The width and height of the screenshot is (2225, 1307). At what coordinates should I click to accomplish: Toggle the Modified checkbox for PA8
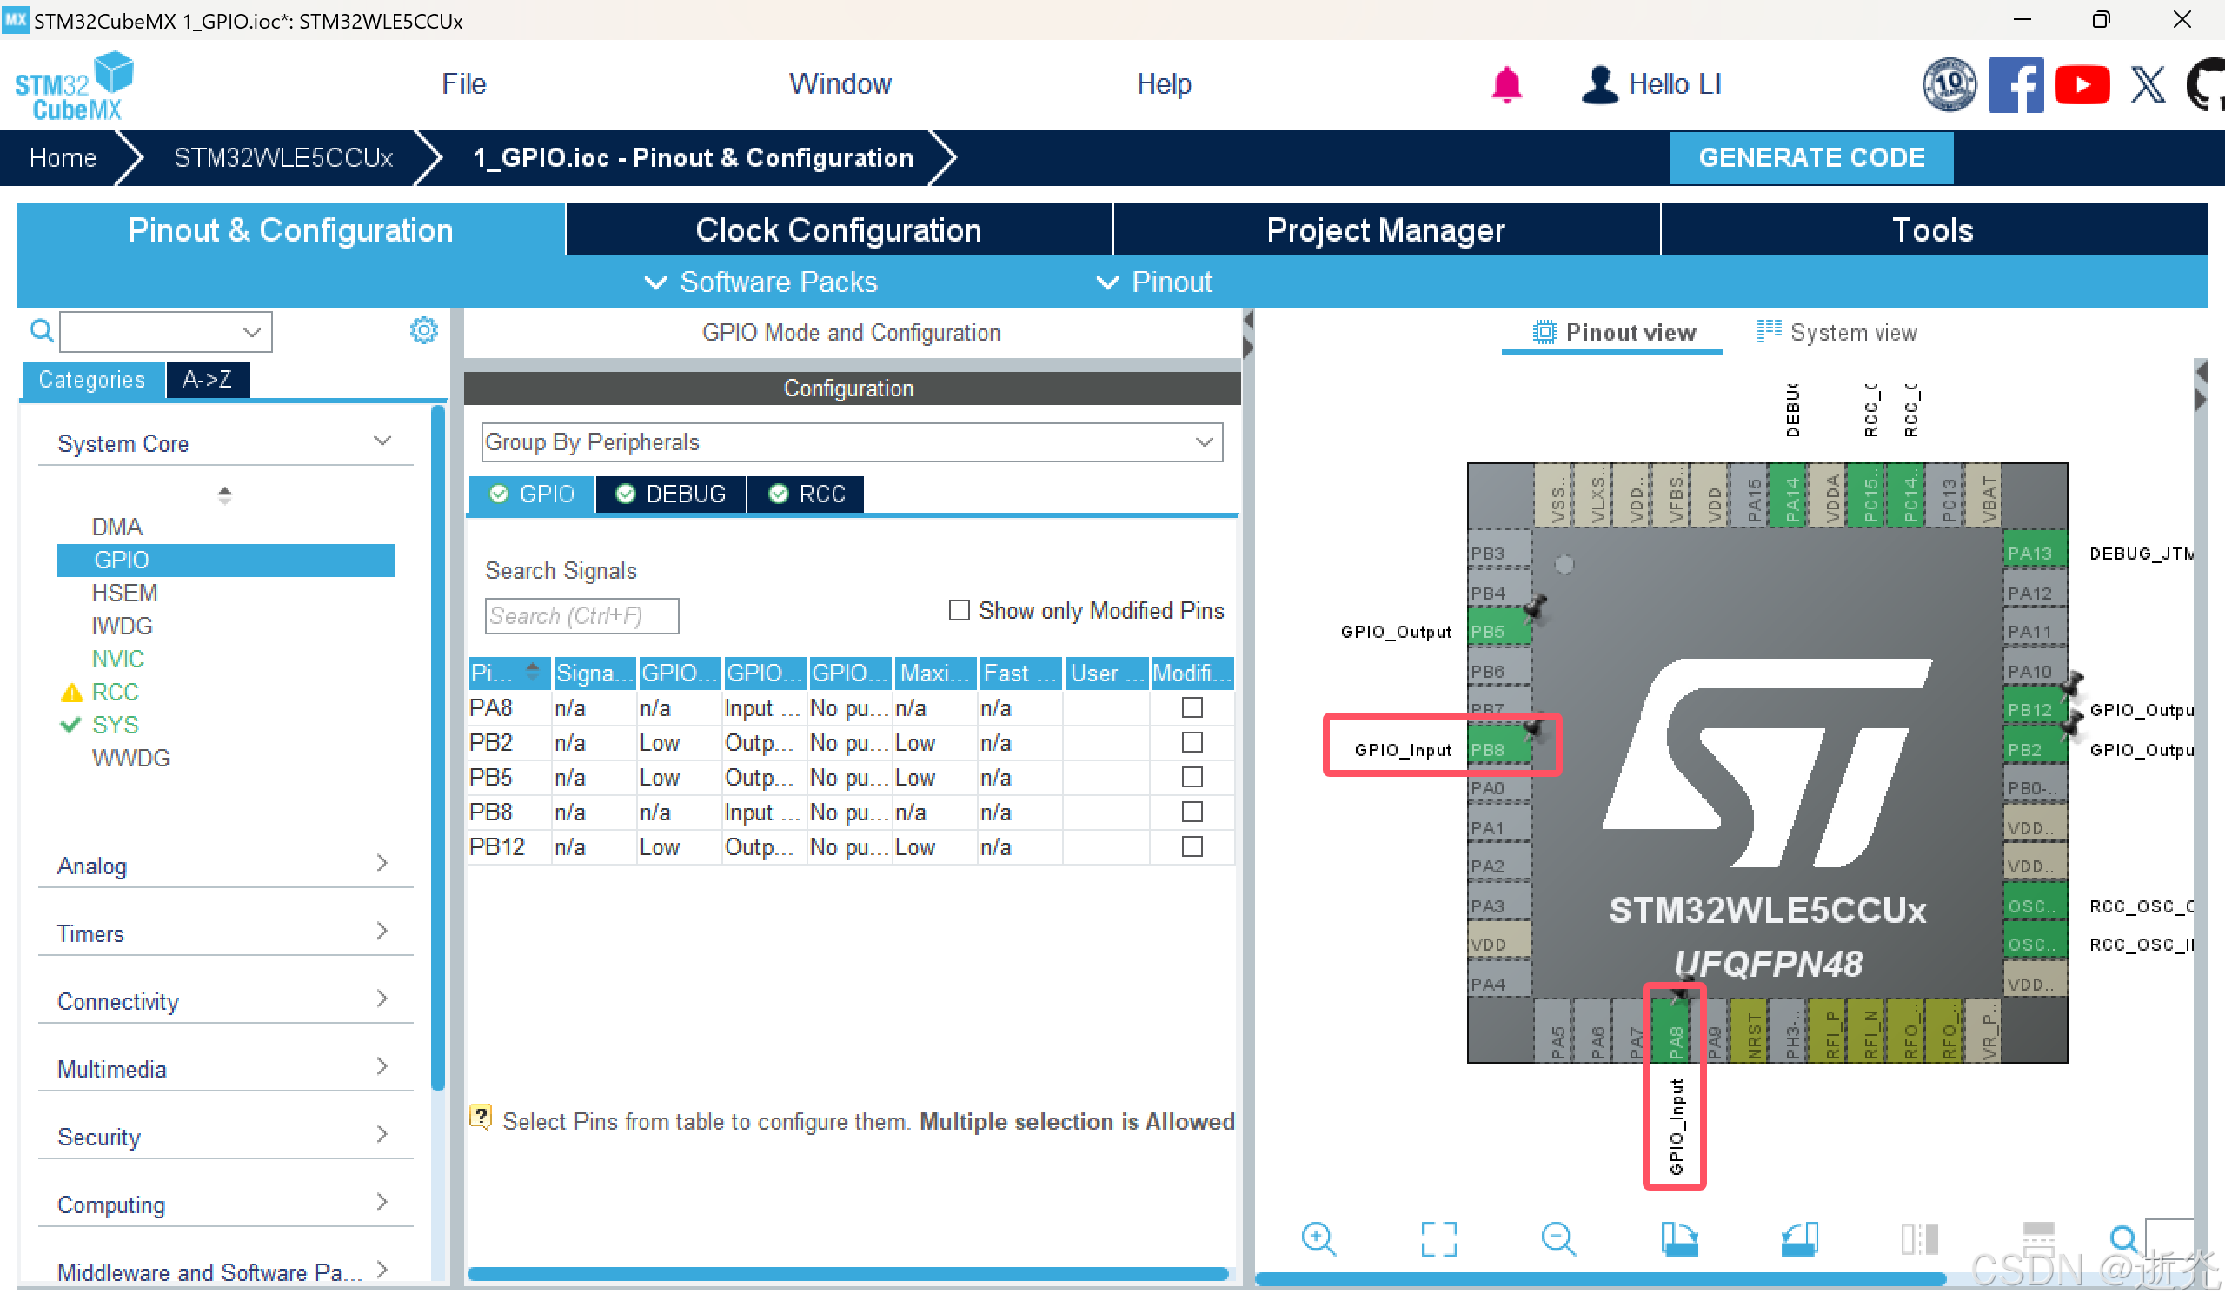coord(1192,707)
